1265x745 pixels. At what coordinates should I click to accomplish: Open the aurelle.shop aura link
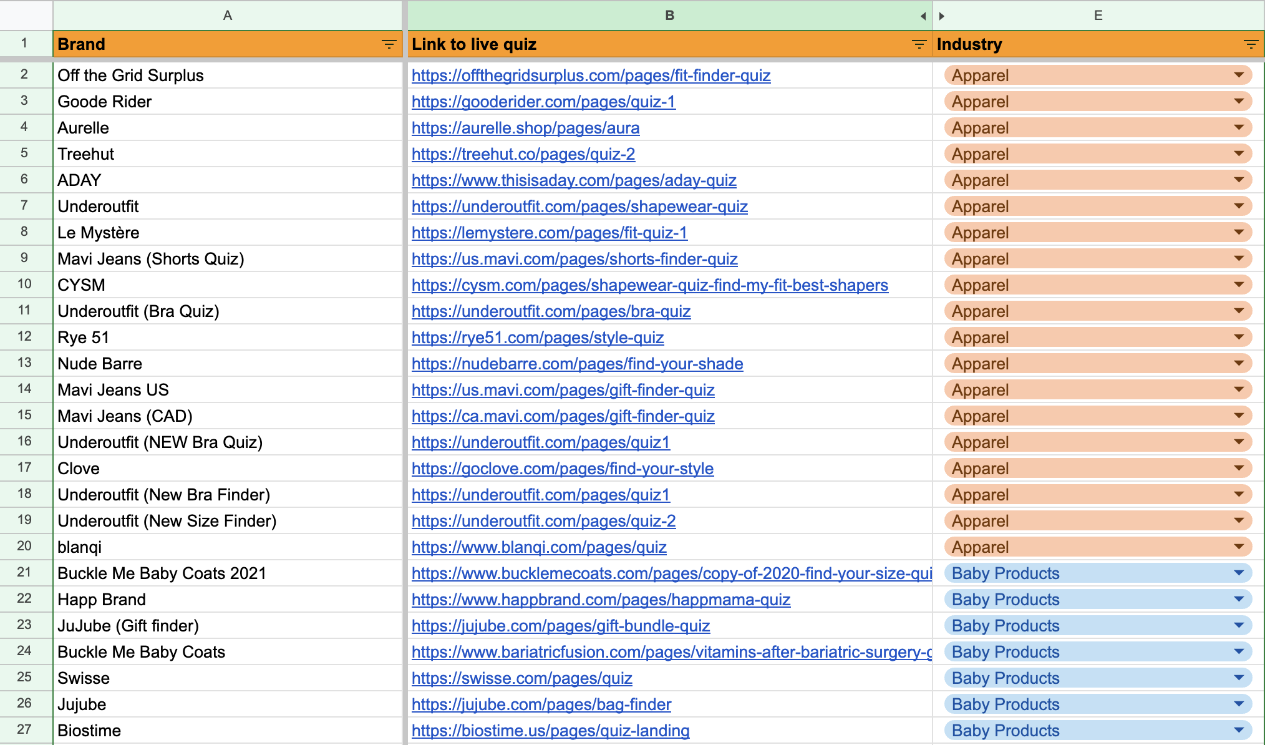[525, 128]
